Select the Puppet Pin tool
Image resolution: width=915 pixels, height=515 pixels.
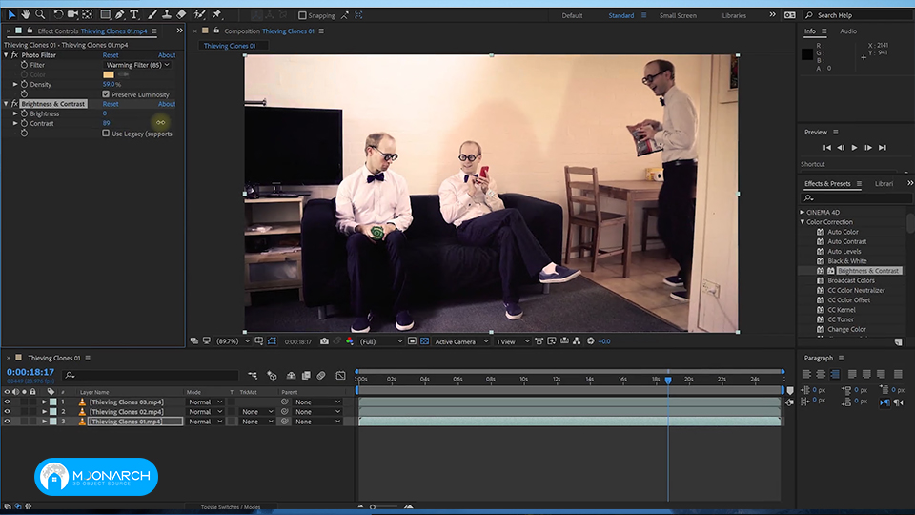click(217, 14)
